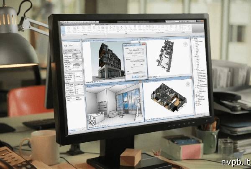The image size is (251, 169).
Task: Close the small dialog with its red X
Action: pyautogui.click(x=144, y=44)
